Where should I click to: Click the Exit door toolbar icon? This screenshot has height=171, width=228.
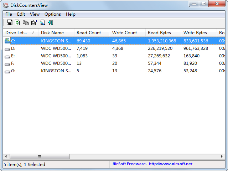(51, 22)
